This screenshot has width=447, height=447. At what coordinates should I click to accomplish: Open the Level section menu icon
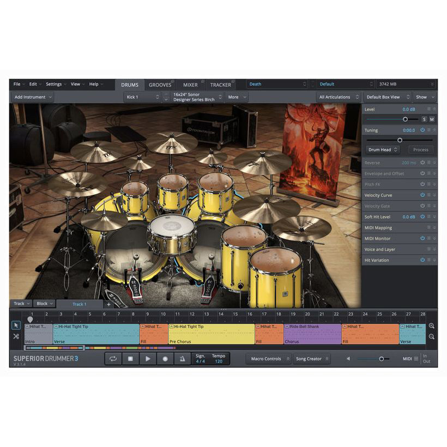point(429,109)
